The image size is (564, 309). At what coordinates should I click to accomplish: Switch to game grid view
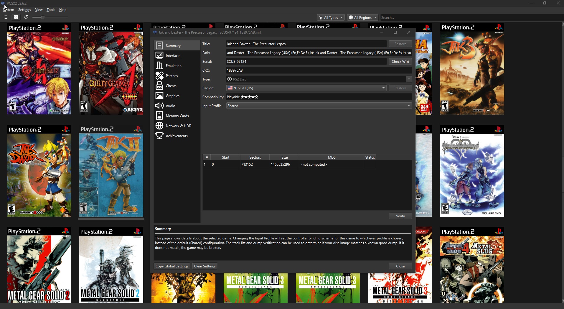point(16,17)
